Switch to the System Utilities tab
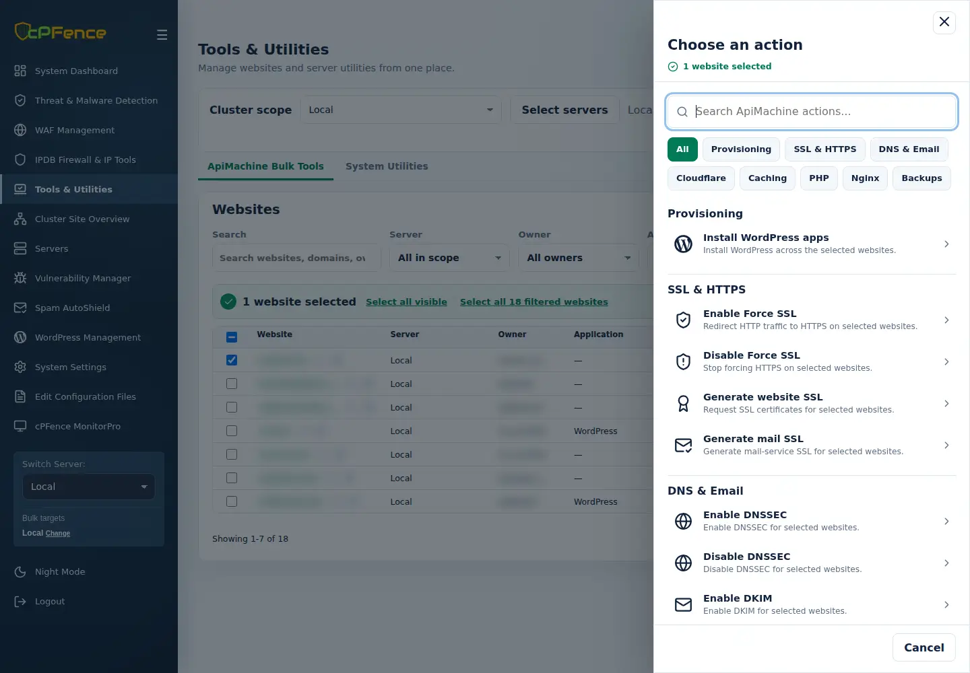Screen dimensions: 970x673 click(387, 166)
